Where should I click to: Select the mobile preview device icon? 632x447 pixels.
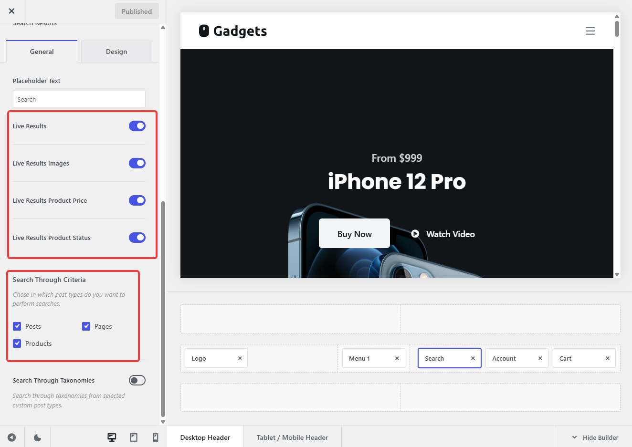click(x=155, y=437)
